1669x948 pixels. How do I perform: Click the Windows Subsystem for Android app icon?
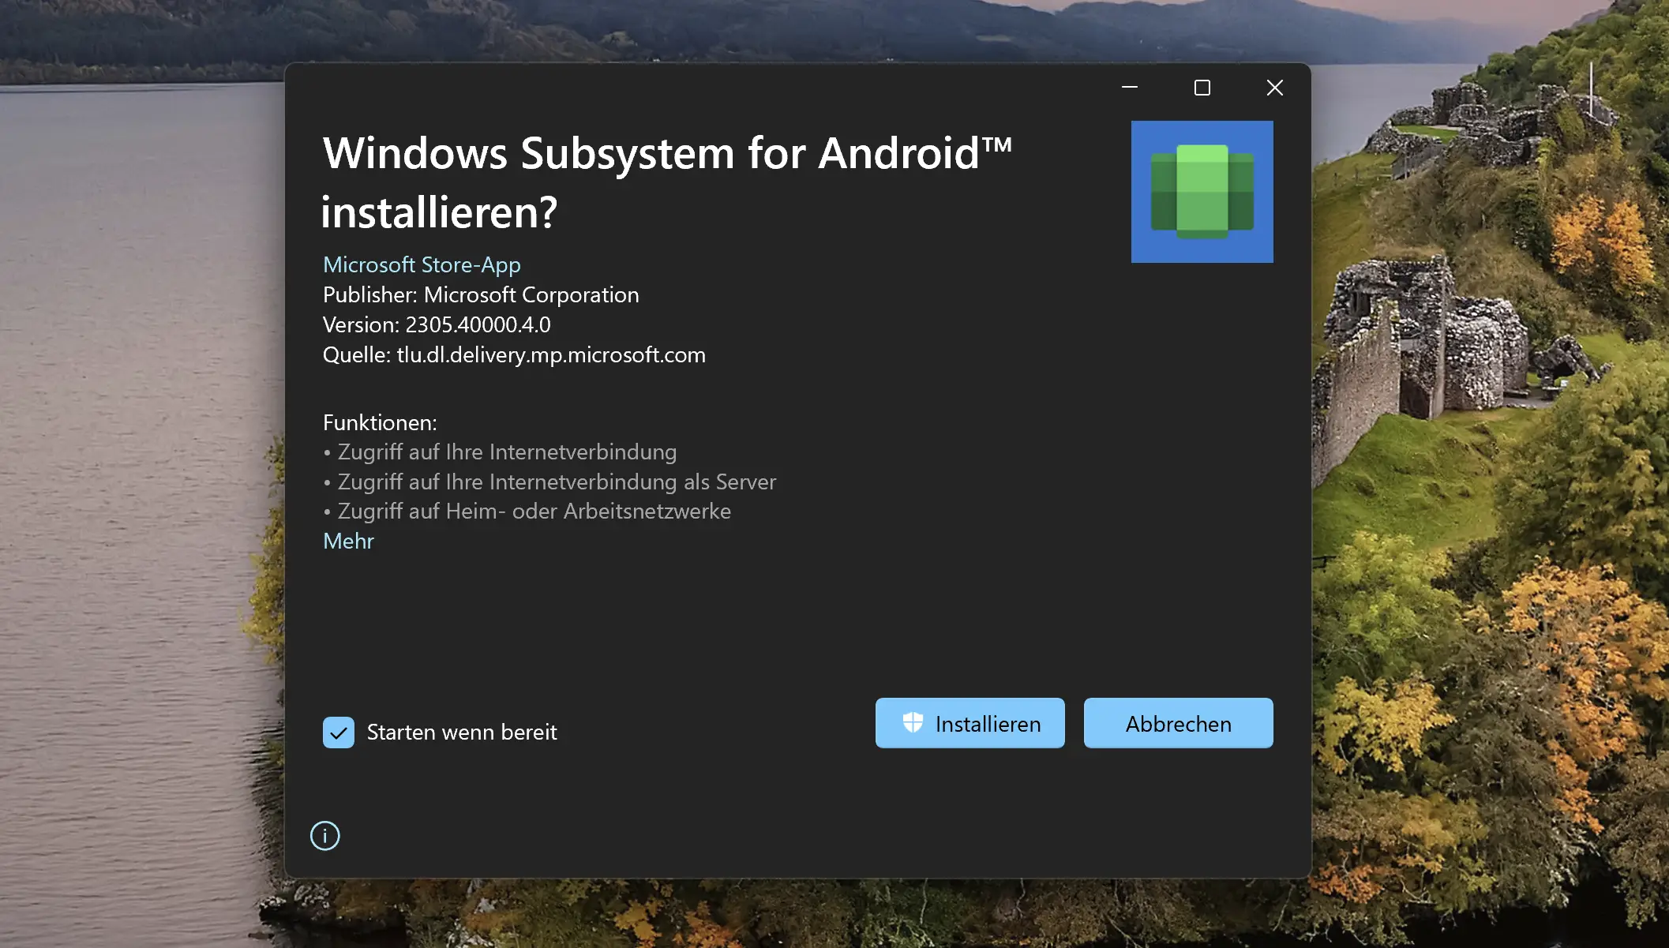pyautogui.click(x=1202, y=192)
